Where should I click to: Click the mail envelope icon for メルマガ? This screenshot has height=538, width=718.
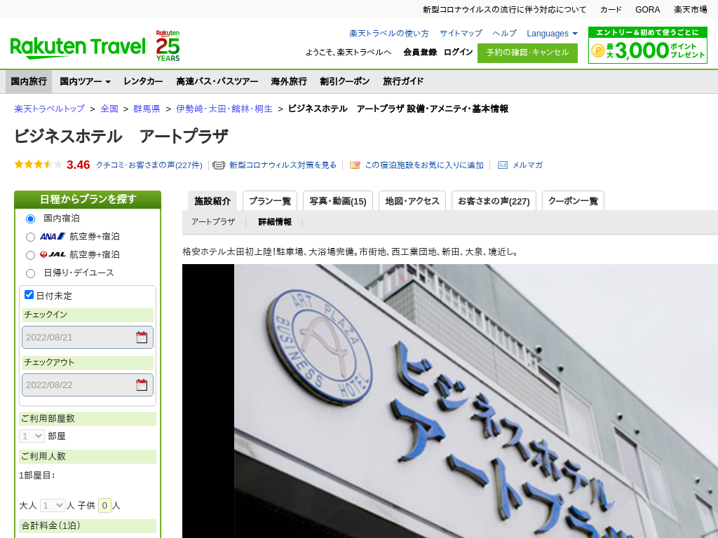tap(502, 165)
